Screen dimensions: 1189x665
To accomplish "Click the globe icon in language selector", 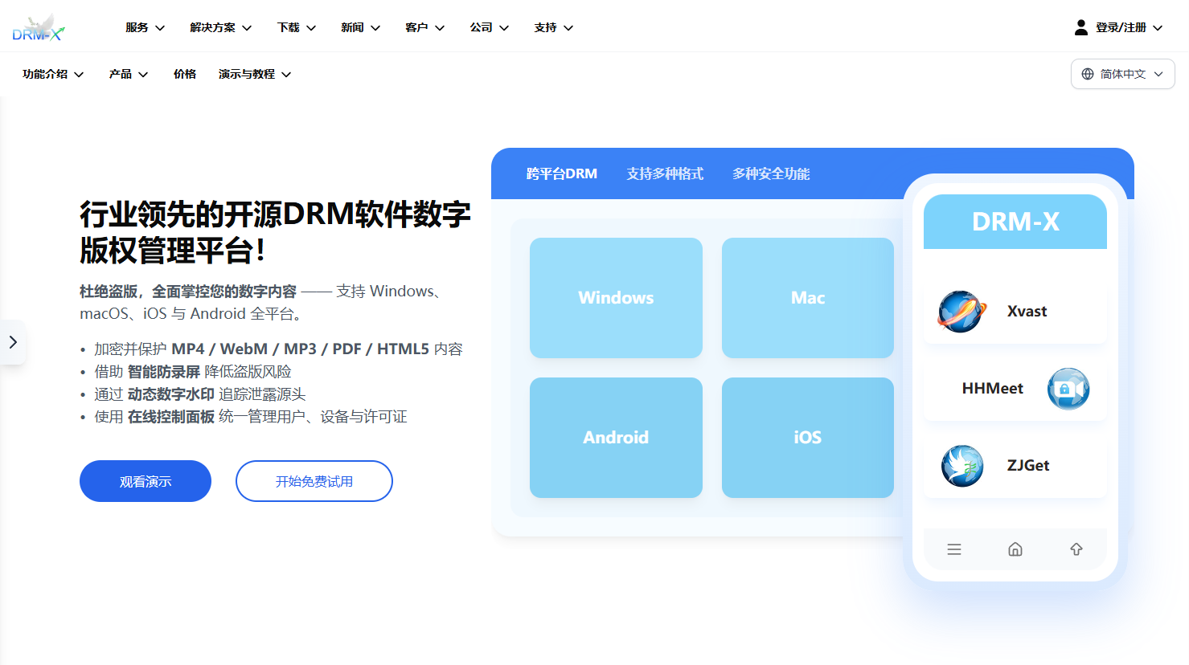I will point(1088,74).
